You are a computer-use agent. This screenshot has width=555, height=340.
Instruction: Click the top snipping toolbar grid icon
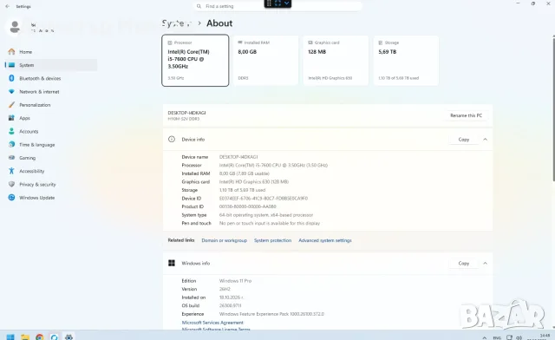tap(269, 3)
